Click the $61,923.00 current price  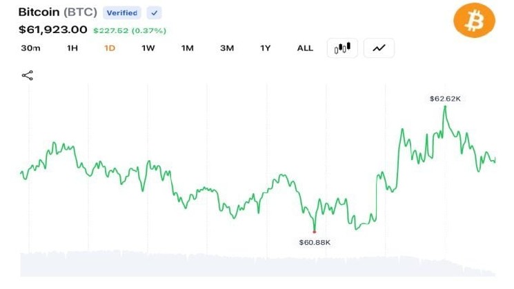(52, 30)
